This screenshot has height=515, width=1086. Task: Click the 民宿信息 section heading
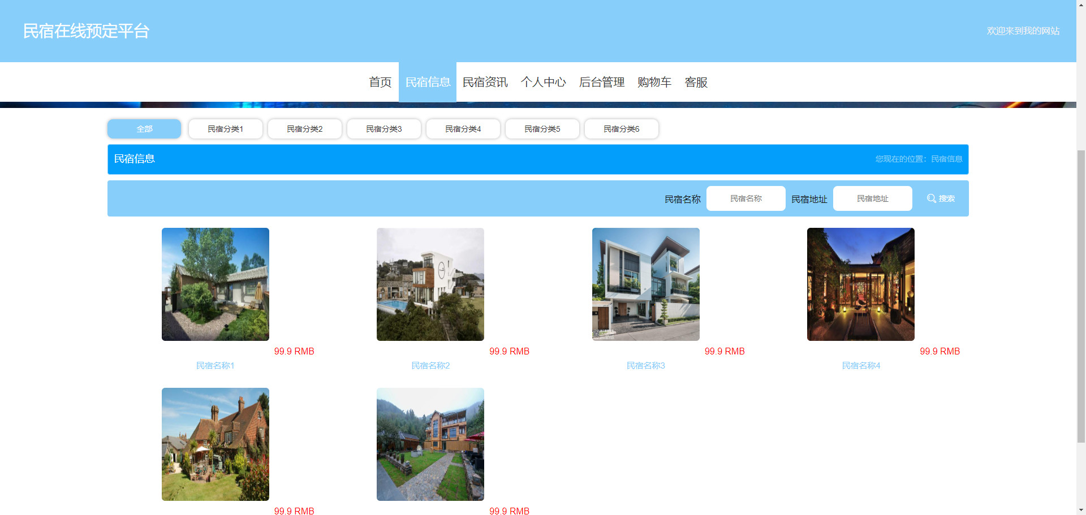[x=135, y=159]
